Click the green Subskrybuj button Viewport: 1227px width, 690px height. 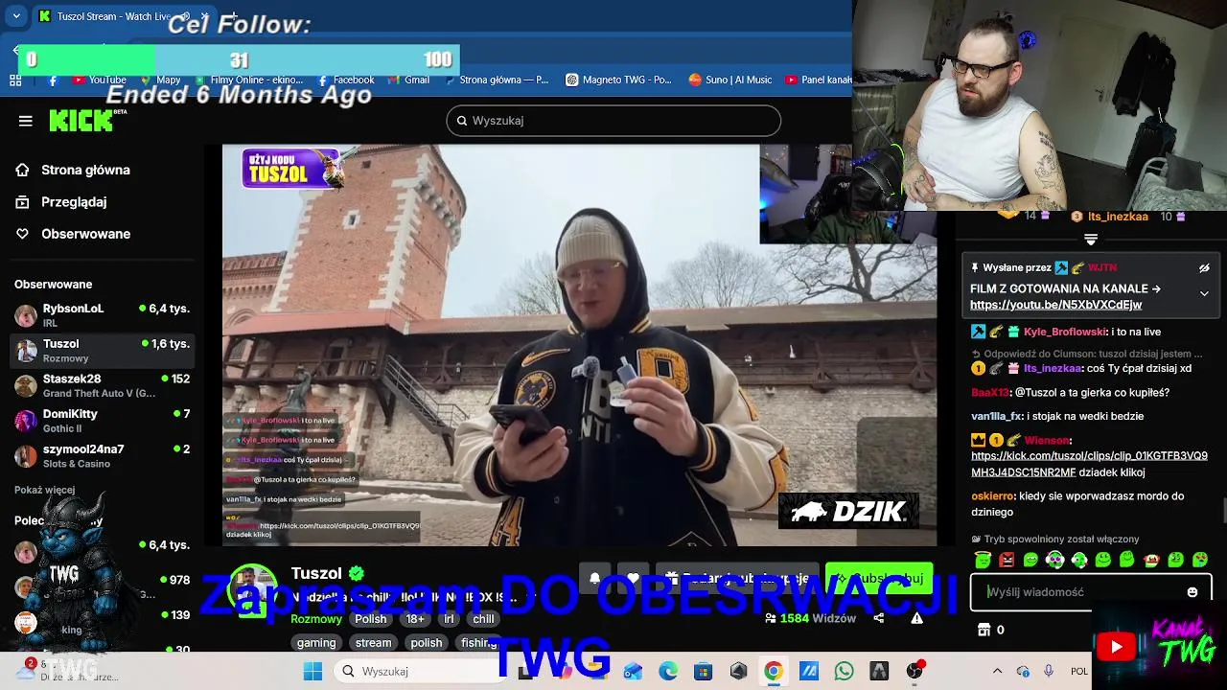point(879,579)
